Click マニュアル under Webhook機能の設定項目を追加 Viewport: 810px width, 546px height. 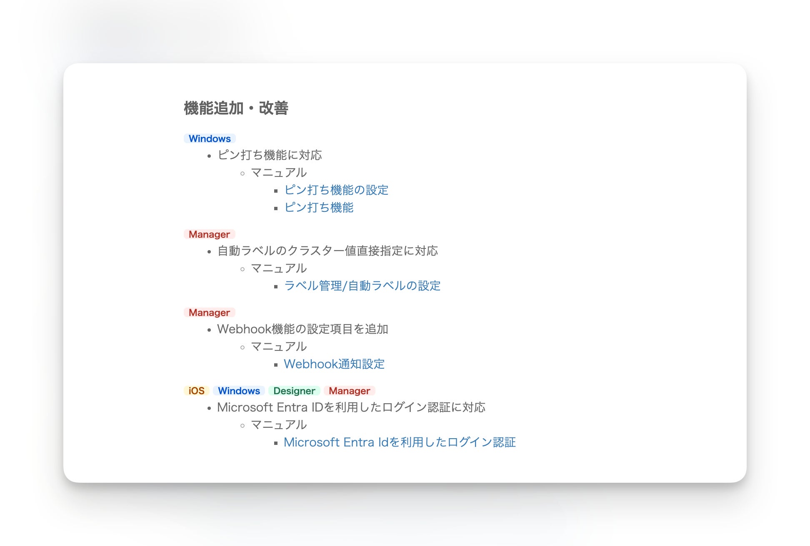[279, 347]
